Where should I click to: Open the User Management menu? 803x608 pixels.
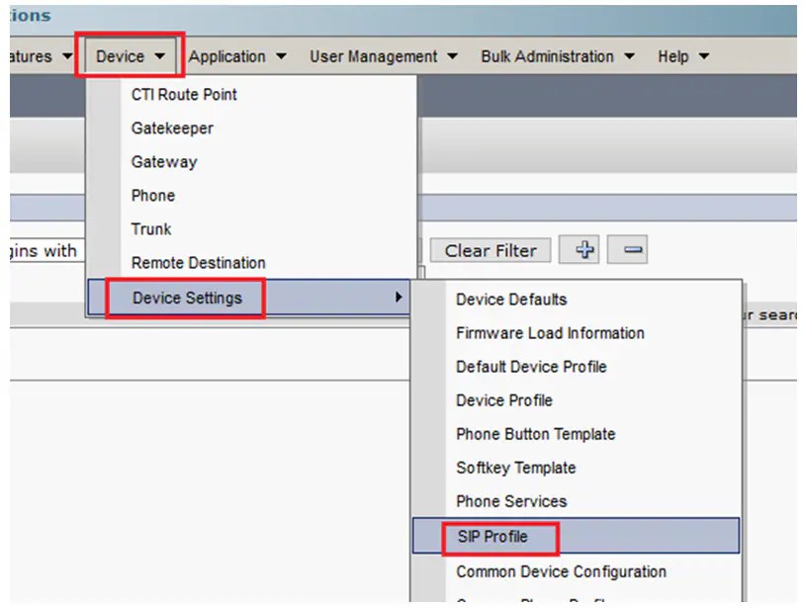[x=376, y=56]
